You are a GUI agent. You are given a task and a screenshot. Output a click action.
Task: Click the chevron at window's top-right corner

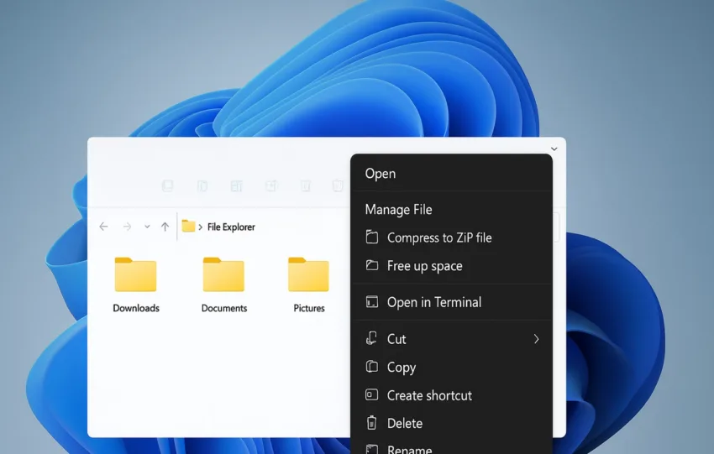point(554,149)
